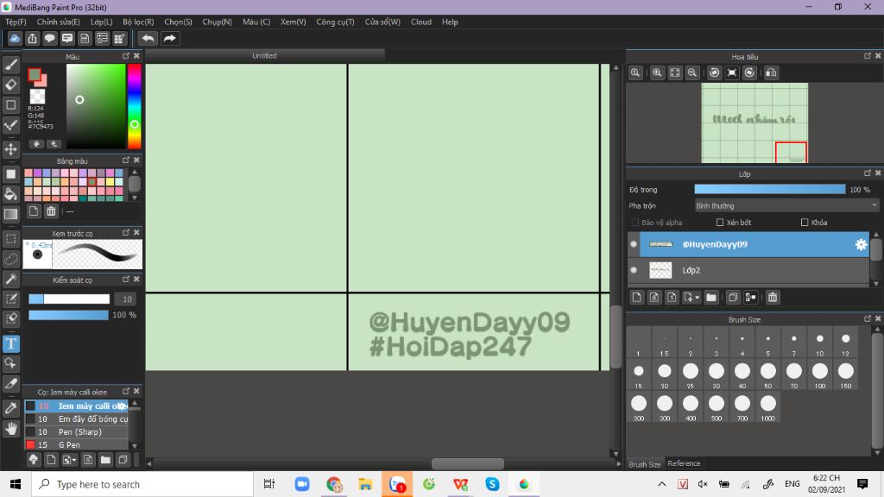
Task: Click the brush size value field 10
Action: pos(127,299)
